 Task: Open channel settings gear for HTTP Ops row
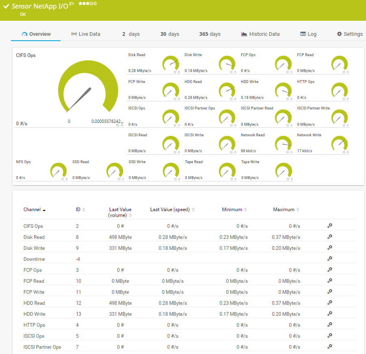pos(330,325)
